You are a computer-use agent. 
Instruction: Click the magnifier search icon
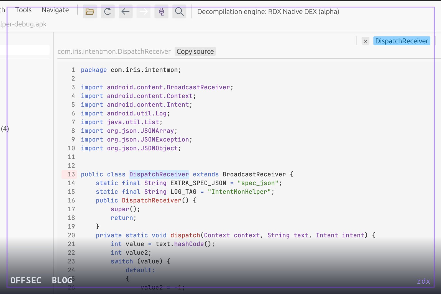point(179,11)
